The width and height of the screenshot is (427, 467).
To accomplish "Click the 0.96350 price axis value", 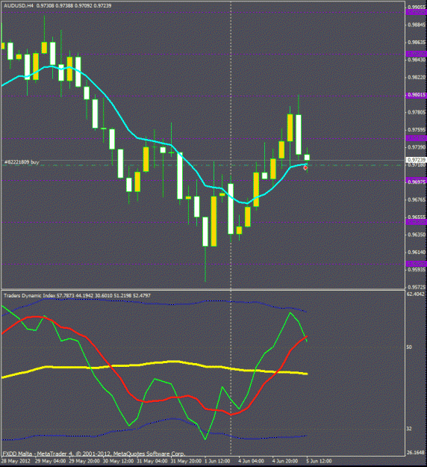I will 417,235.
